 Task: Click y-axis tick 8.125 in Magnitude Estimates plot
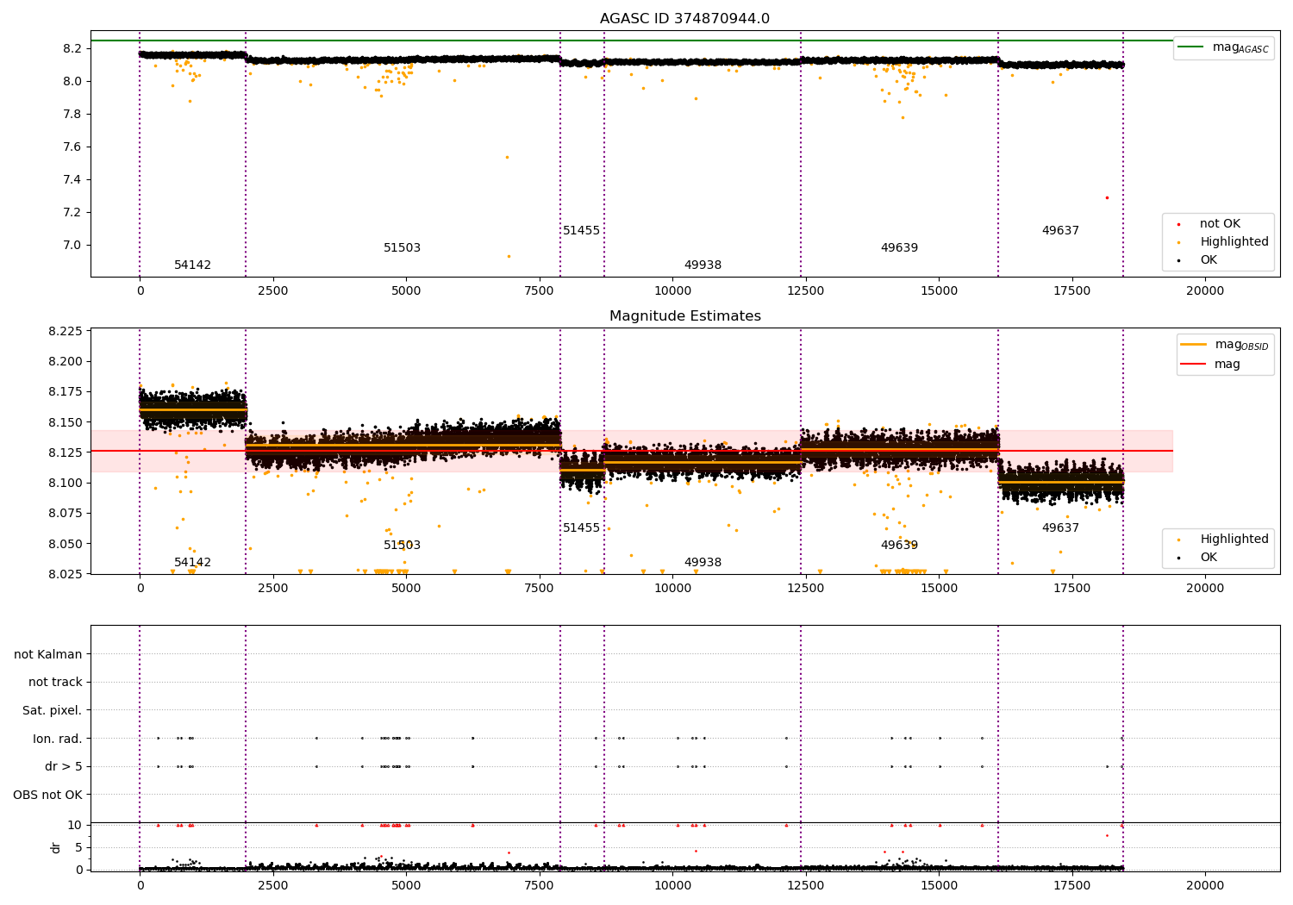pos(65,452)
